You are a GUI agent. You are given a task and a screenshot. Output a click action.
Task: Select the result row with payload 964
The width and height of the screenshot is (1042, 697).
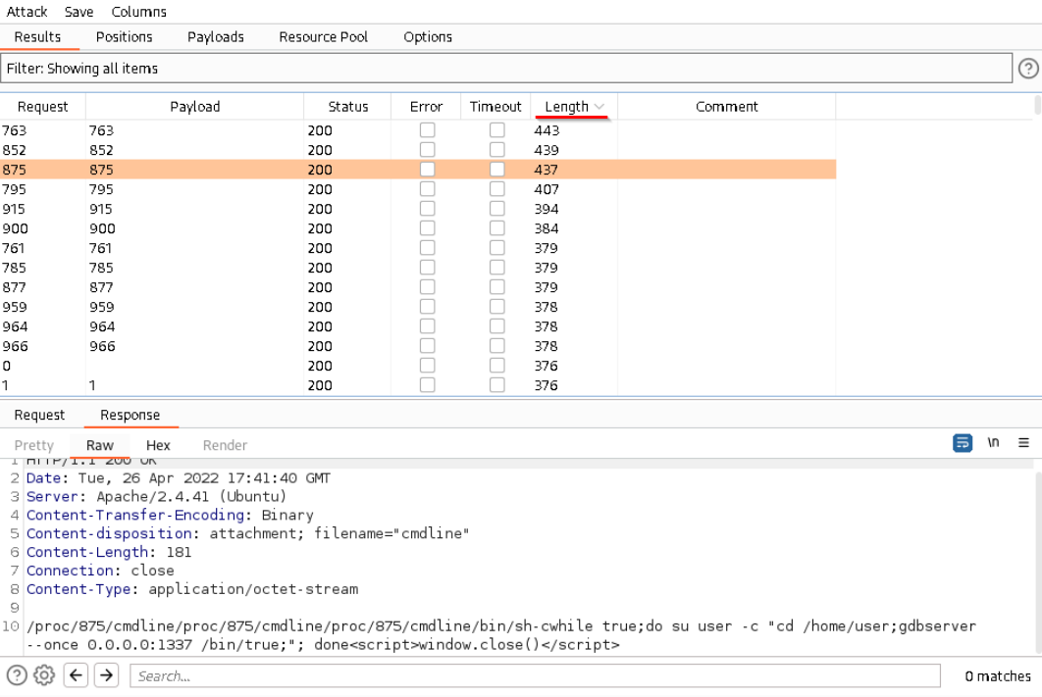418,325
